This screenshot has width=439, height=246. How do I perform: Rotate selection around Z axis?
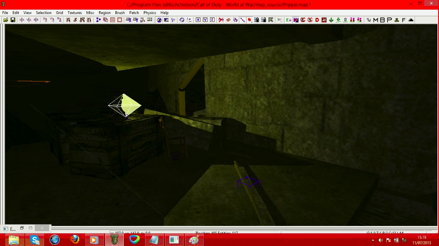click(60, 20)
